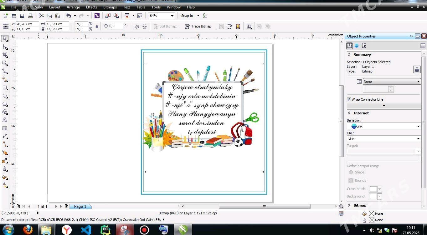Collapse the Internet section

pyautogui.click(x=349, y=113)
